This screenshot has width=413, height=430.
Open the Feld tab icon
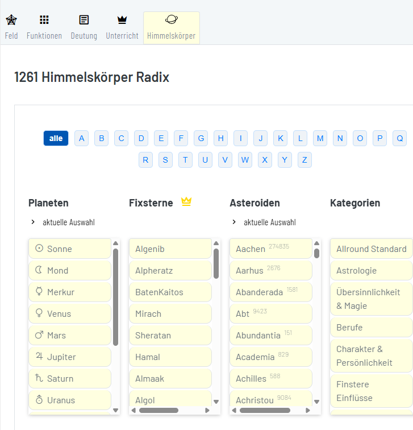(11, 20)
